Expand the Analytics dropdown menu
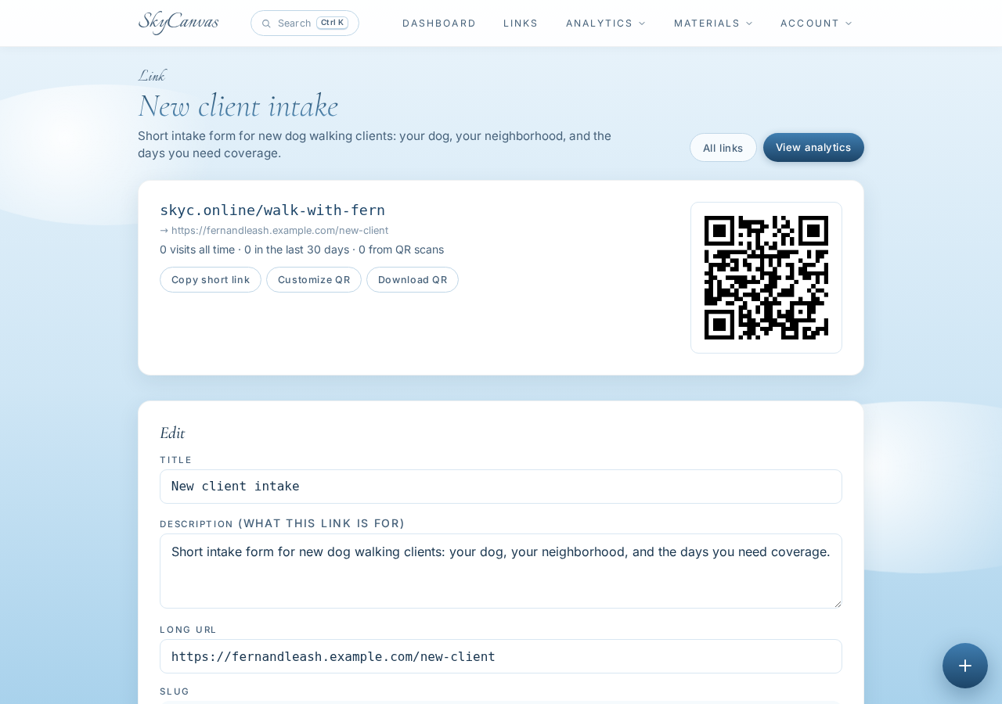The width and height of the screenshot is (1002, 704). 606,23
